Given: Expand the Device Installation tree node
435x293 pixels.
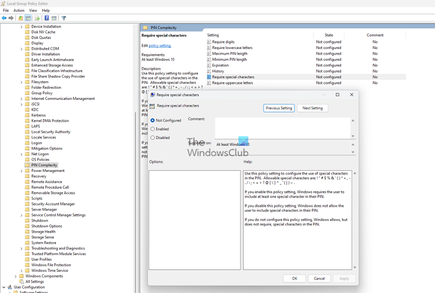Looking at the screenshot, I should (x=21, y=27).
